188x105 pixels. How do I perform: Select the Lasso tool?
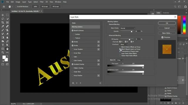coord(3,19)
